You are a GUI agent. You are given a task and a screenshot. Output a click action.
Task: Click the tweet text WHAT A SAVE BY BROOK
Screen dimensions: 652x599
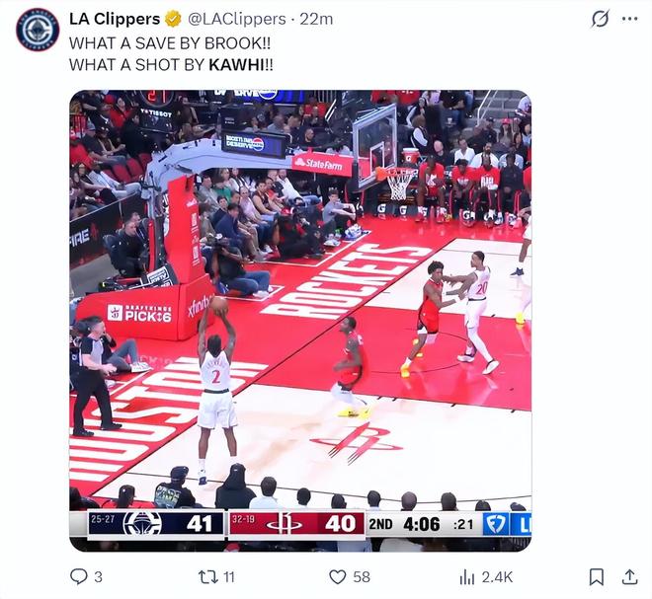pyautogui.click(x=170, y=43)
